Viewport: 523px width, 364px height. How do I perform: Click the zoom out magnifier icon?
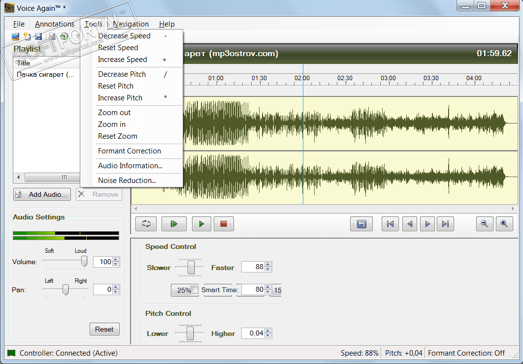click(x=485, y=224)
